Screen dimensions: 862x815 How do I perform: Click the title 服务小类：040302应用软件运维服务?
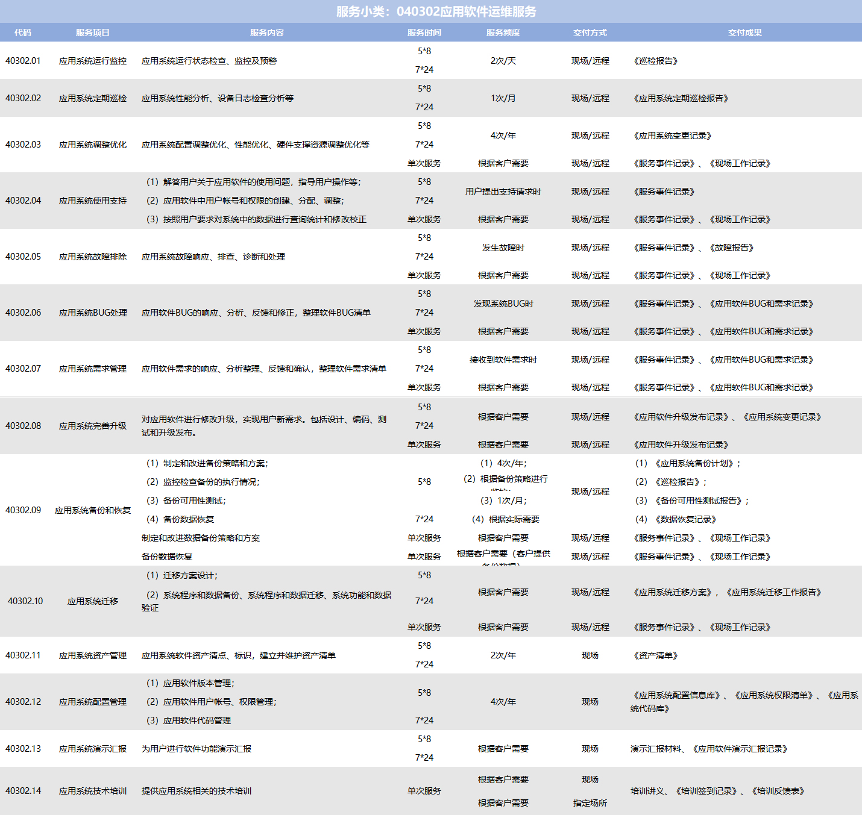[436, 11]
